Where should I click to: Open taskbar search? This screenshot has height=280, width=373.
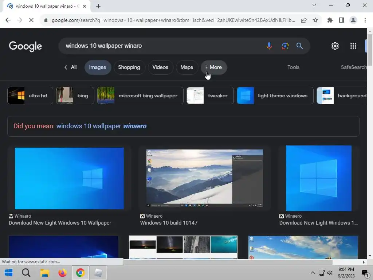[x=26, y=273]
